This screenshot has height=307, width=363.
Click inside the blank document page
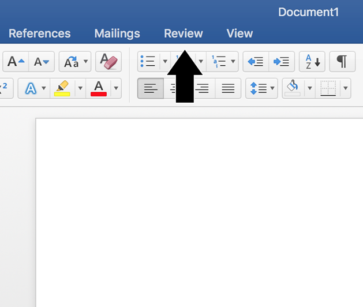(x=199, y=212)
